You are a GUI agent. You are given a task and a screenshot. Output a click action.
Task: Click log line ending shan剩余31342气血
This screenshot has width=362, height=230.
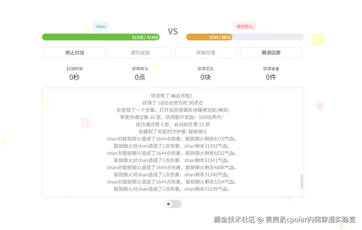coord(171,146)
